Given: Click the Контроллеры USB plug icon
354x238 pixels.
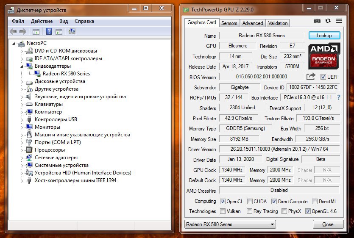Looking at the screenshot, I should pyautogui.click(x=29, y=119).
